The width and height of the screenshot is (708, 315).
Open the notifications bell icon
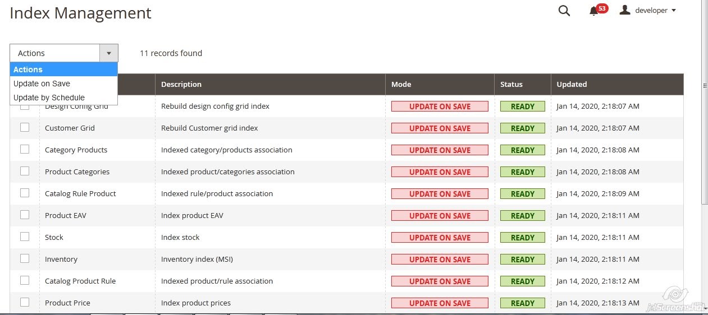(593, 11)
